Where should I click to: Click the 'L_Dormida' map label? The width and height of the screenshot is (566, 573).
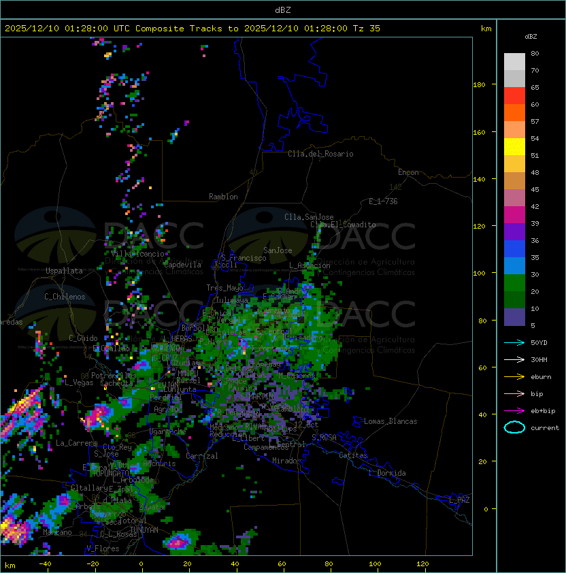(387, 473)
